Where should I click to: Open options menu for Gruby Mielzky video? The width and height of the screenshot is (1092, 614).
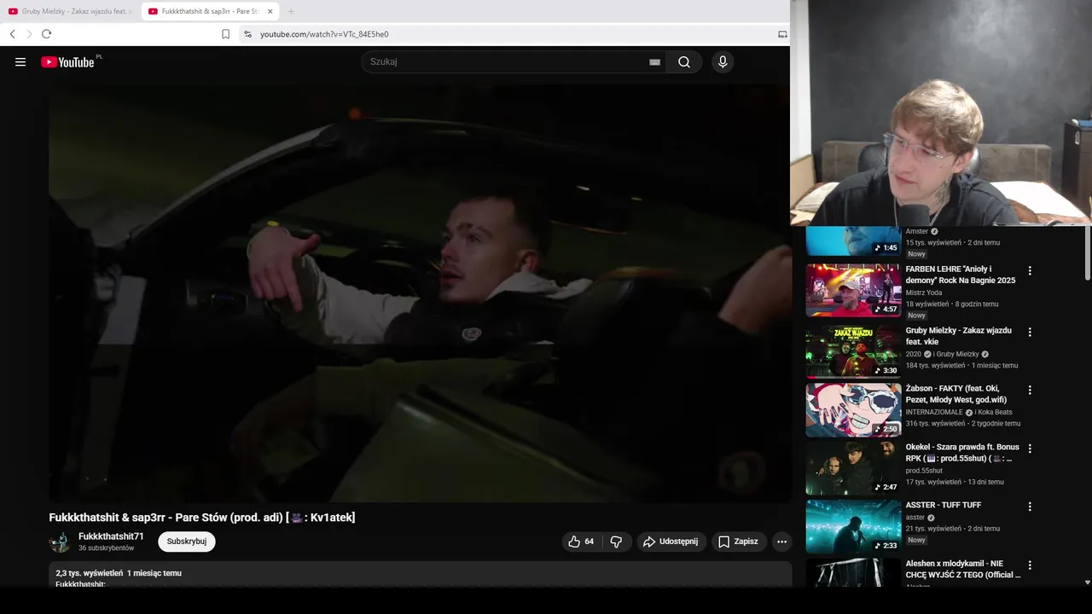tap(1030, 332)
